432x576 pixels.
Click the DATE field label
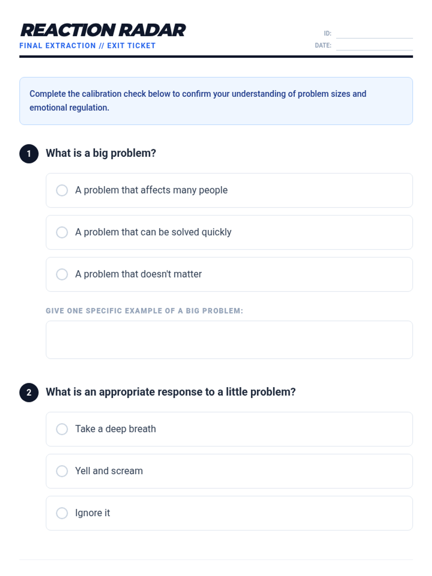[x=323, y=46]
